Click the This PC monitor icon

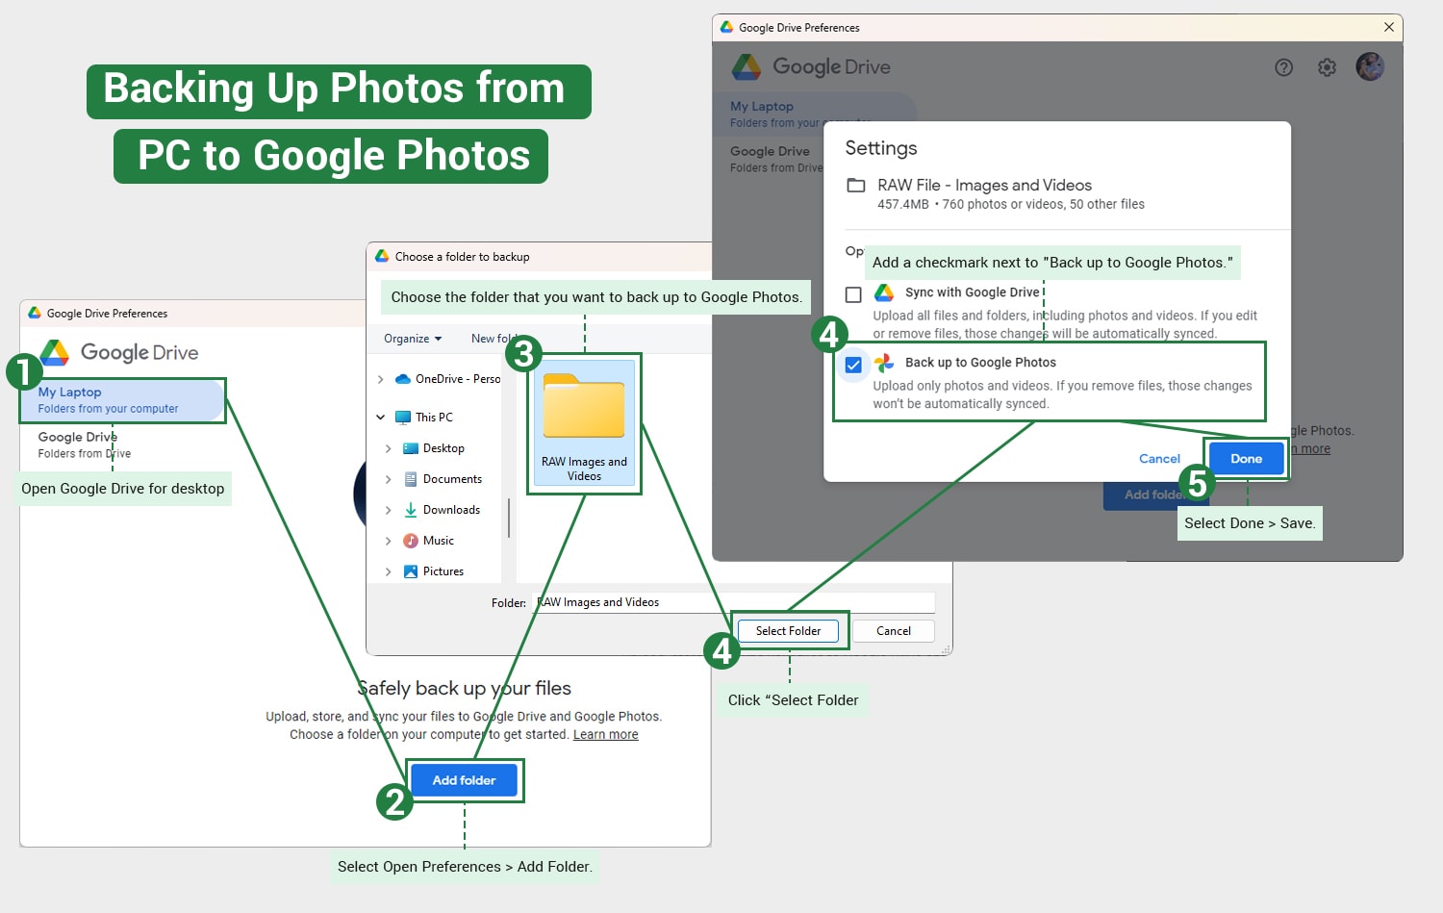(x=403, y=418)
